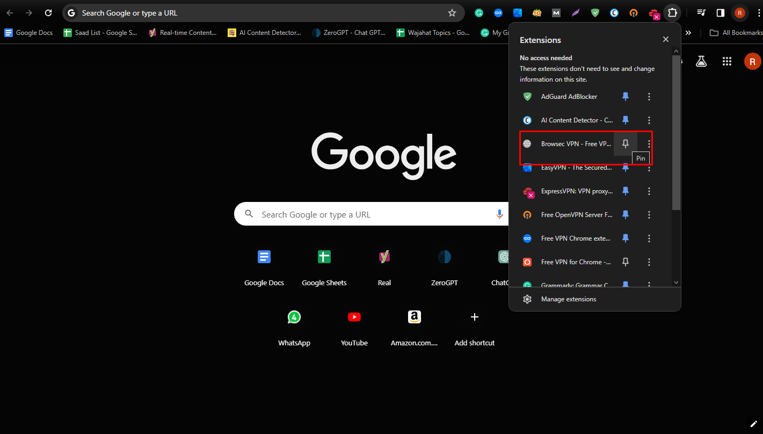The width and height of the screenshot is (763, 434).
Task: Open the media controls toolbar icon
Action: pyautogui.click(x=701, y=13)
